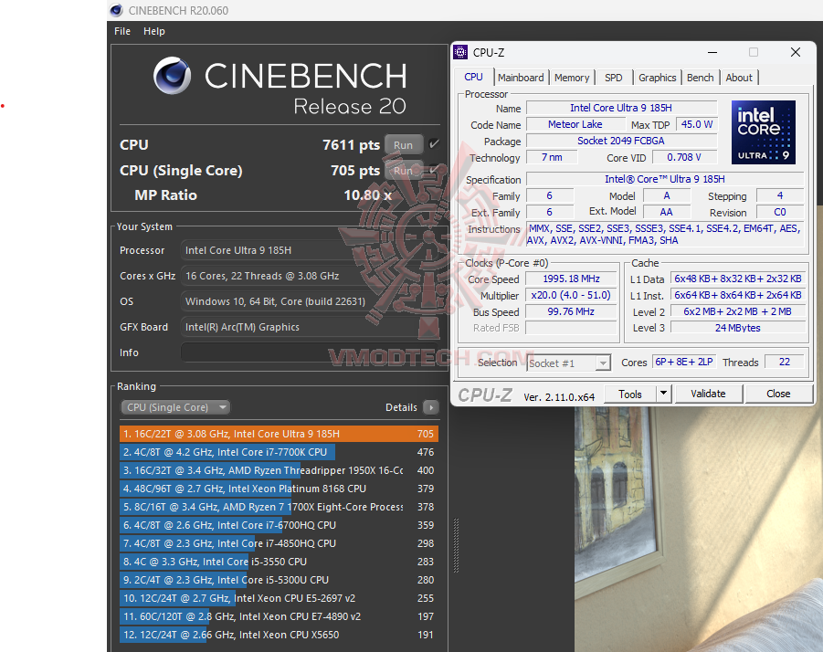Image resolution: width=823 pixels, height=652 pixels.
Task: Click the panel splitter grip handle
Action: 456,545
